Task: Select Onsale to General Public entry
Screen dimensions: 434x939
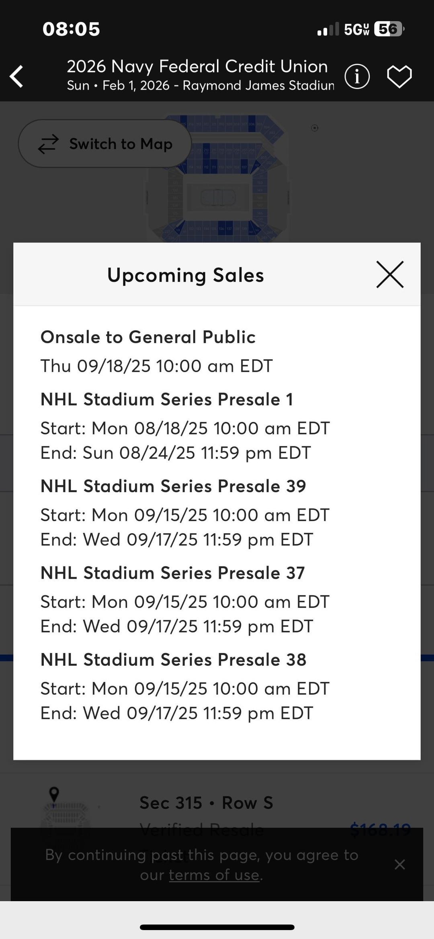Action: 148,337
